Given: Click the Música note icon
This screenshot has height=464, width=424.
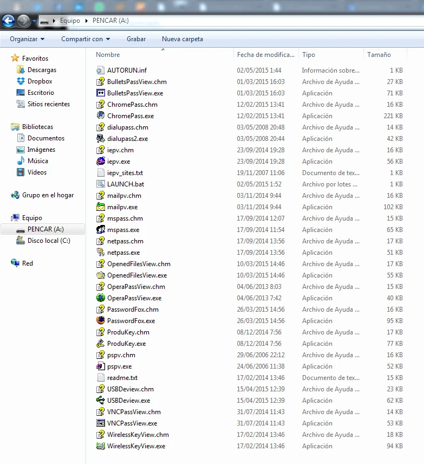Looking at the screenshot, I should click(21, 160).
